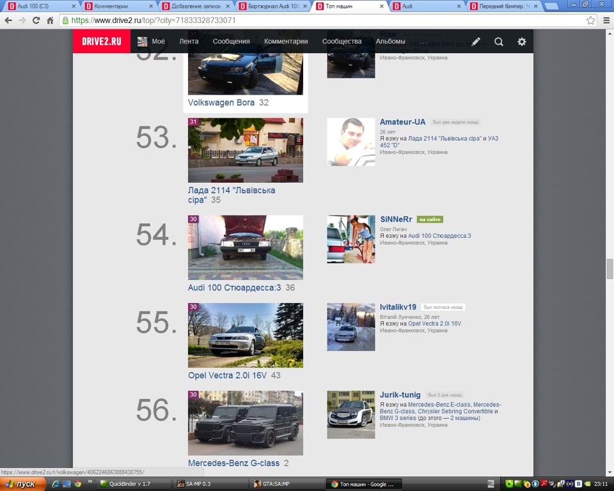Screen dimensions: 614x491
Task: Open the silver Opel Vectra car photo
Action: tap(246, 335)
